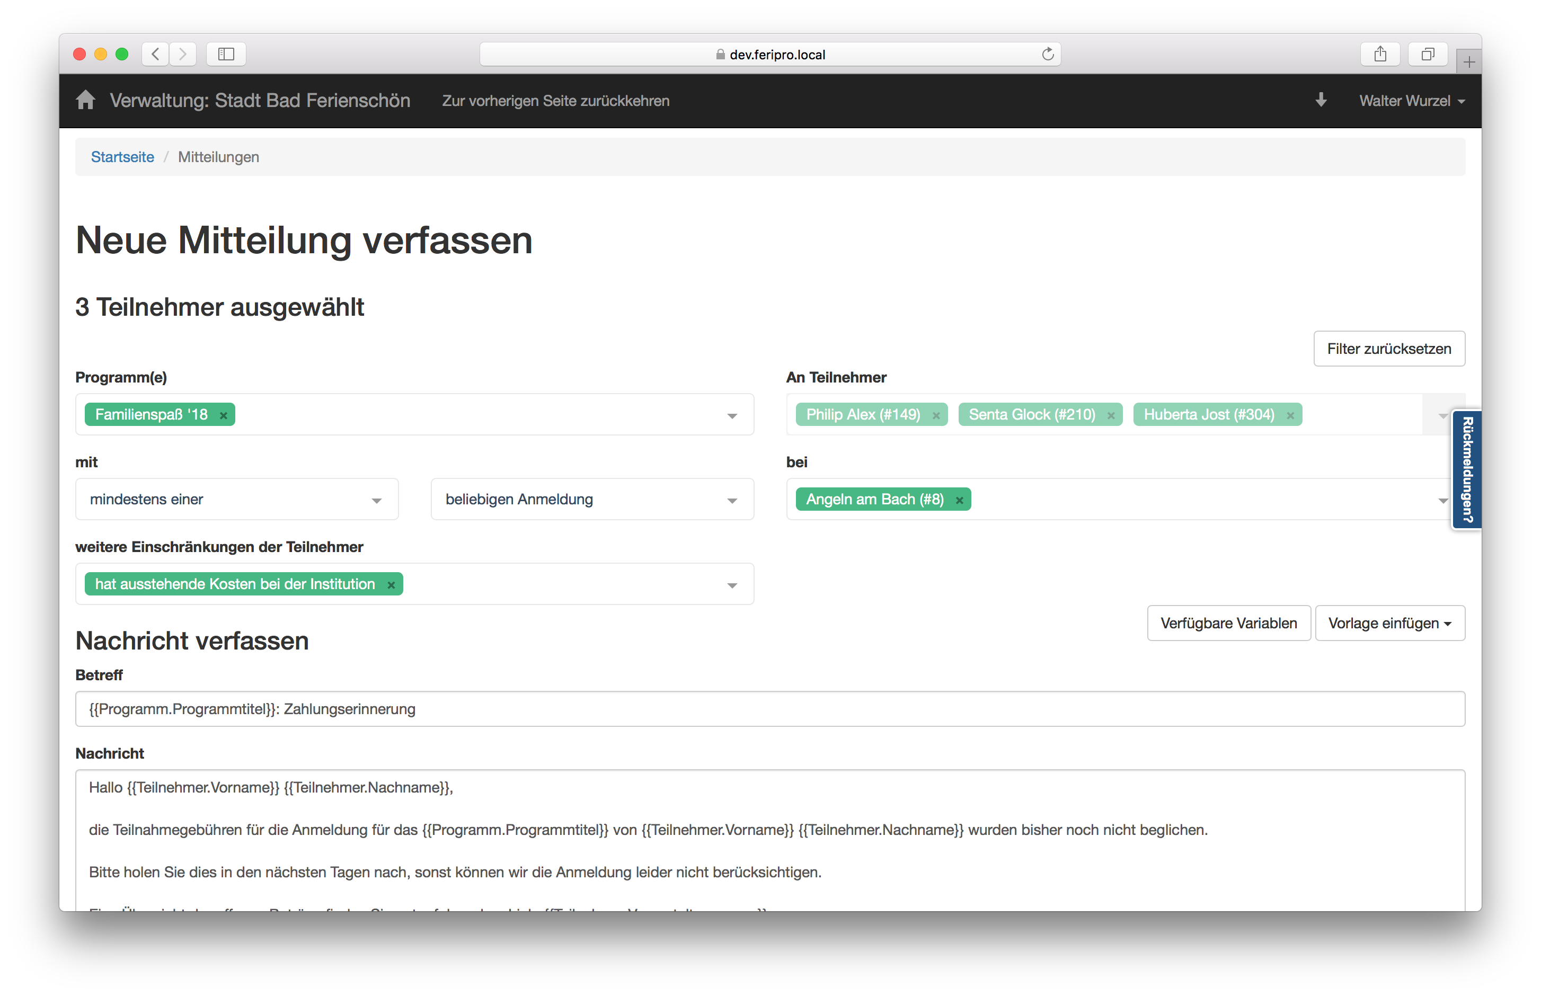Expand the 'beliebigen Anmeldung' dropdown

click(x=592, y=499)
